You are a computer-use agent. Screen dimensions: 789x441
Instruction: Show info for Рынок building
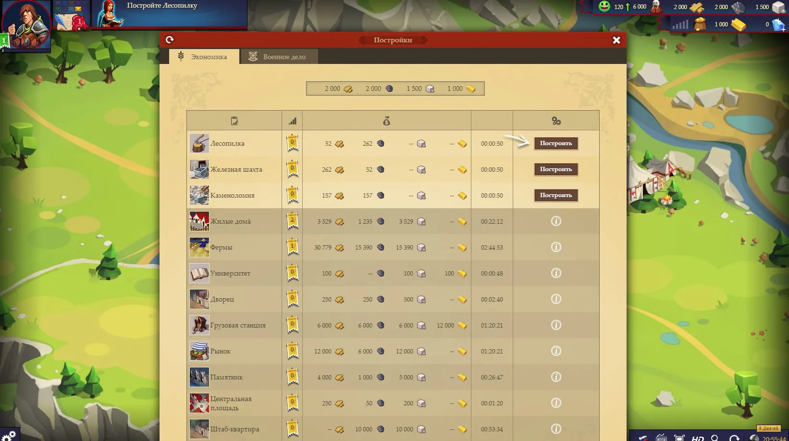(x=556, y=351)
